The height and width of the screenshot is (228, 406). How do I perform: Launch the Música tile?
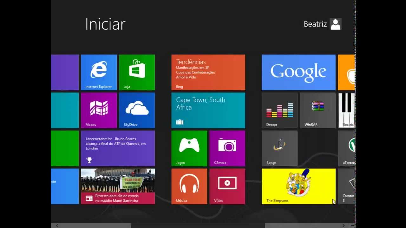(x=189, y=186)
